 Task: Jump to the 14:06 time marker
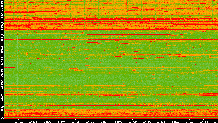click(90, 121)
